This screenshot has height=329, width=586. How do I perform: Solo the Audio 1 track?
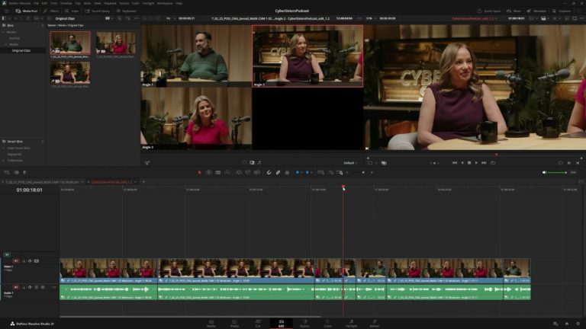click(x=37, y=287)
